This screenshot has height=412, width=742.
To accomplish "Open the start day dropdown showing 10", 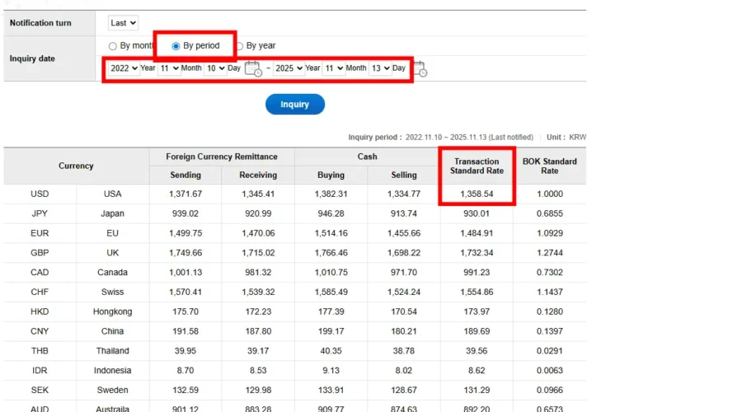I will [x=215, y=68].
